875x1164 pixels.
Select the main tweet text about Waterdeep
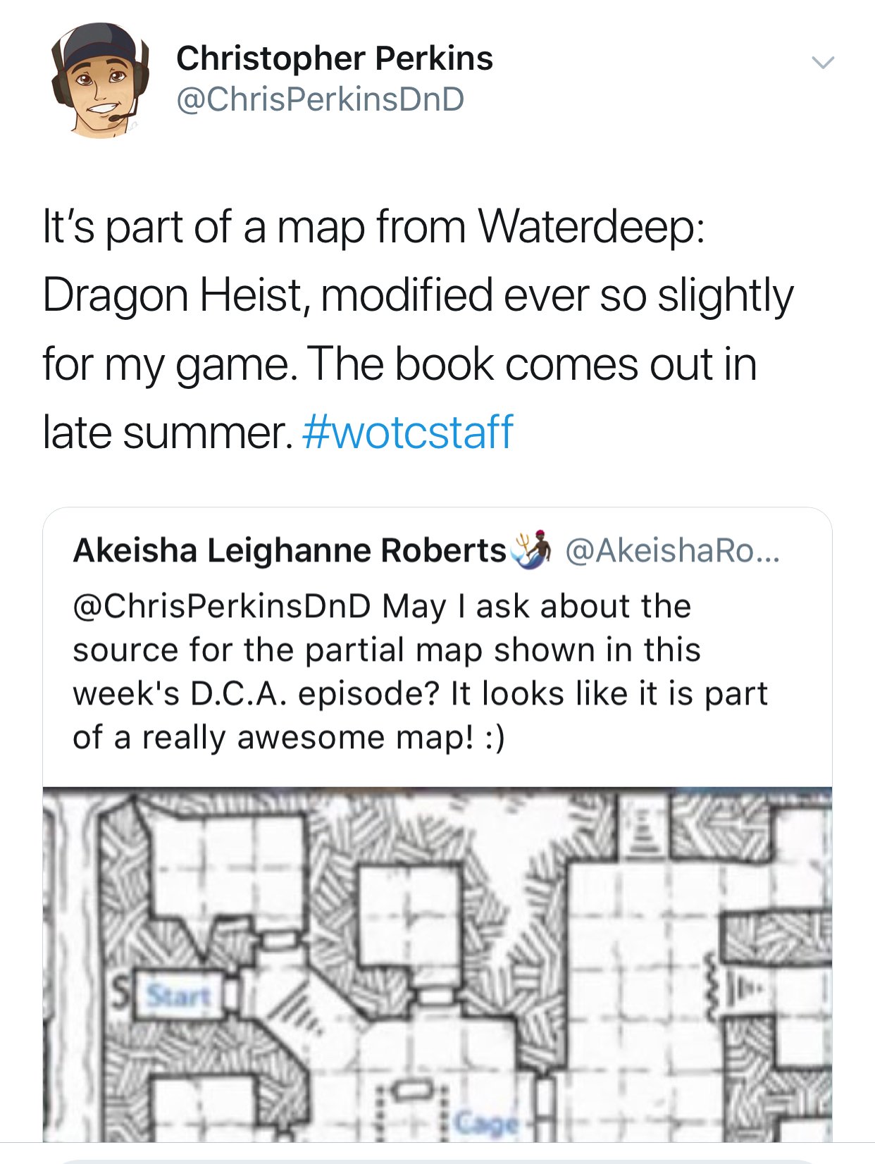pyautogui.click(x=418, y=329)
